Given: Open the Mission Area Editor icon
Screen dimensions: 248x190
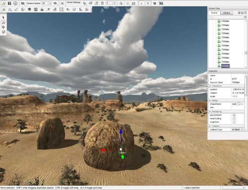Looking at the screenshot, I should (62, 9).
